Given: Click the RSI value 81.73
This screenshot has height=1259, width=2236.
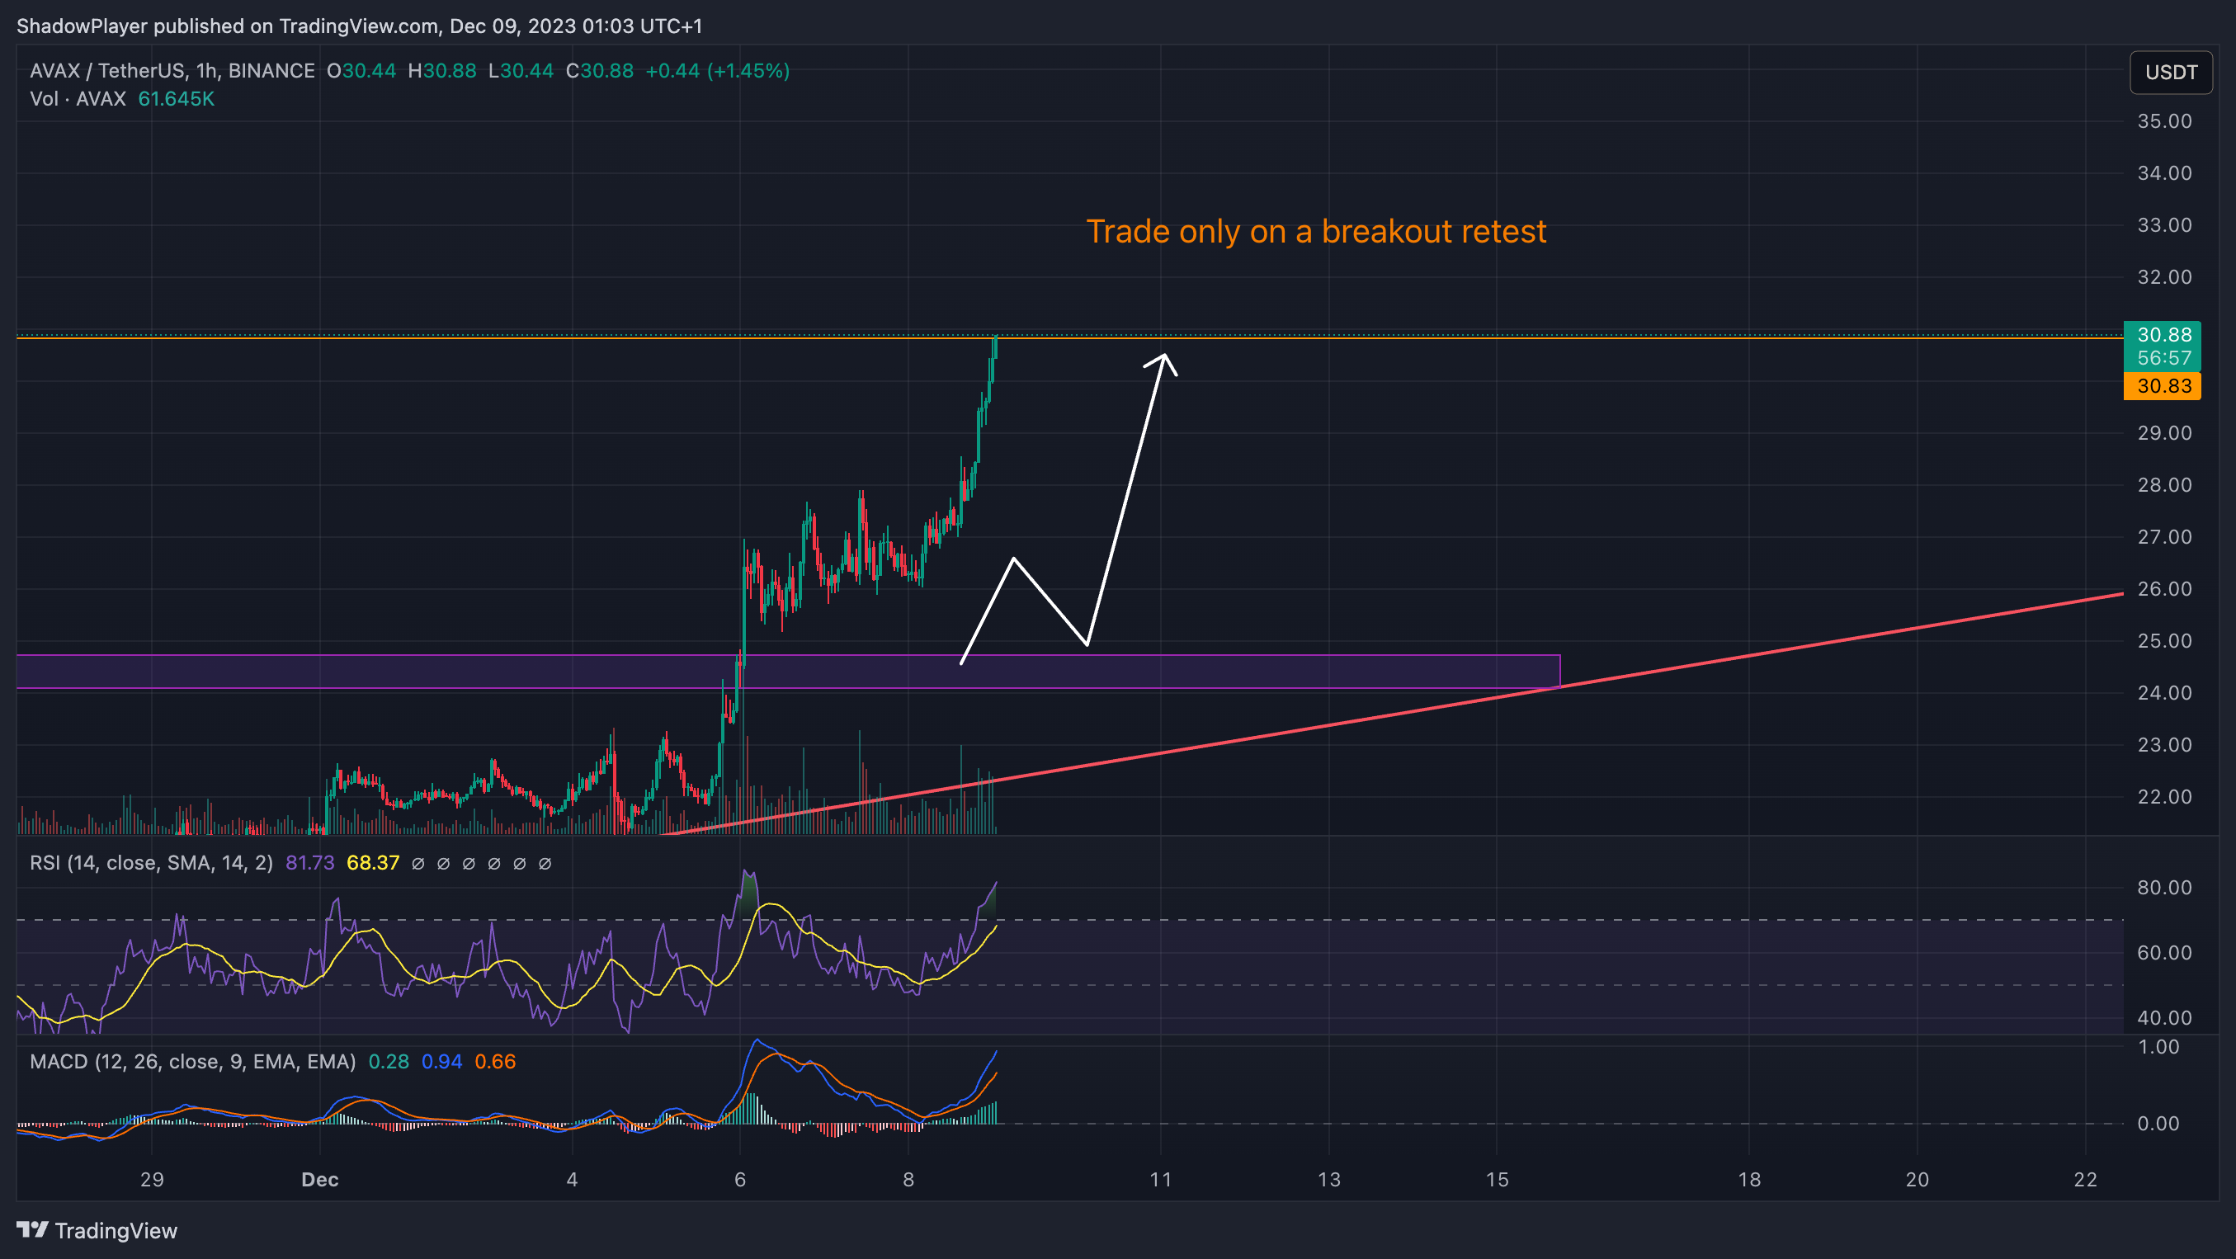Looking at the screenshot, I should pos(310,862).
